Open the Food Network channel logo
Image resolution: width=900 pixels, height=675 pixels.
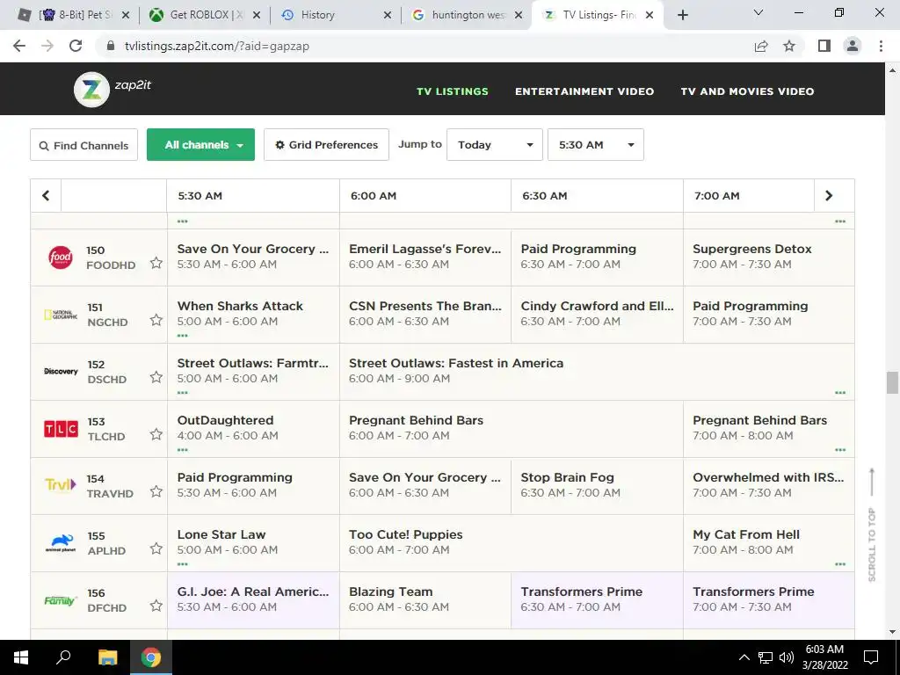[61, 258]
